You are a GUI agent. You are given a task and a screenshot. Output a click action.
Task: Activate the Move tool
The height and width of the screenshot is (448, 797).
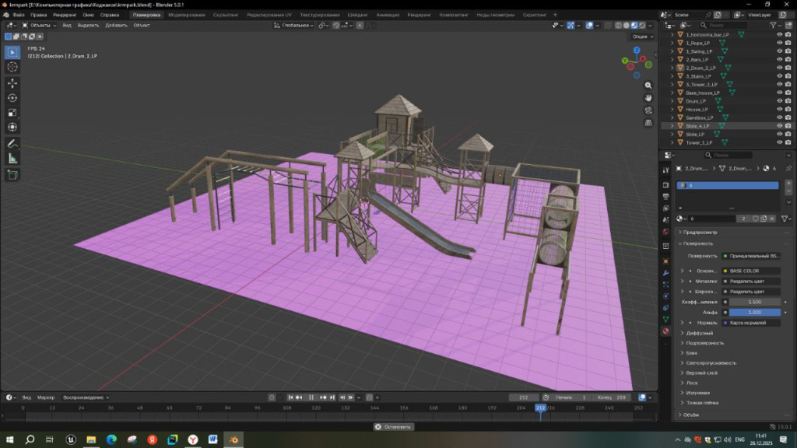pos(12,82)
